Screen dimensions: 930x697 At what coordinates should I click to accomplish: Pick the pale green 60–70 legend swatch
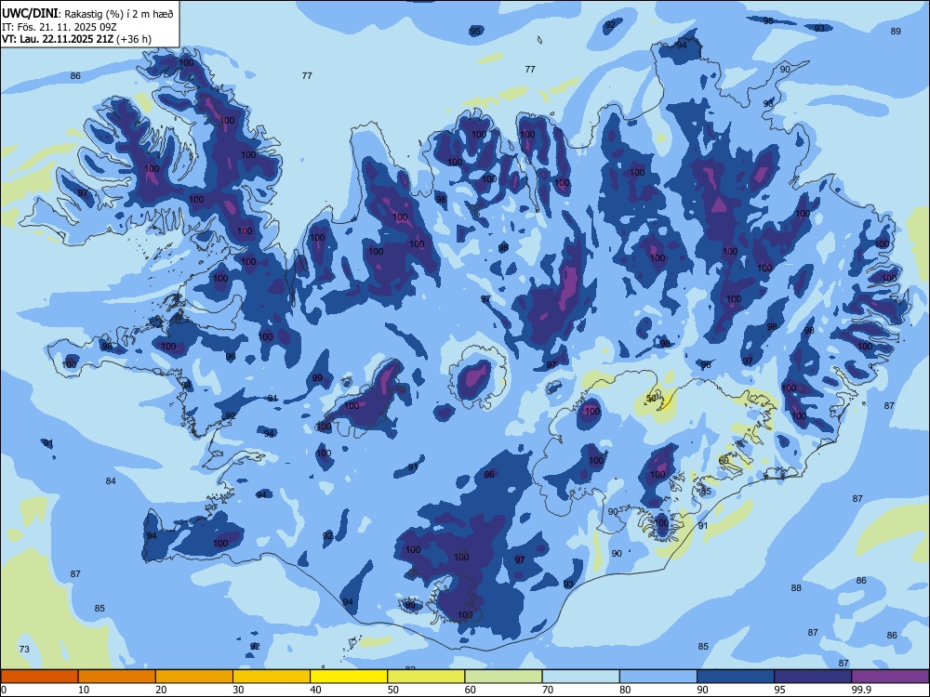click(503, 677)
